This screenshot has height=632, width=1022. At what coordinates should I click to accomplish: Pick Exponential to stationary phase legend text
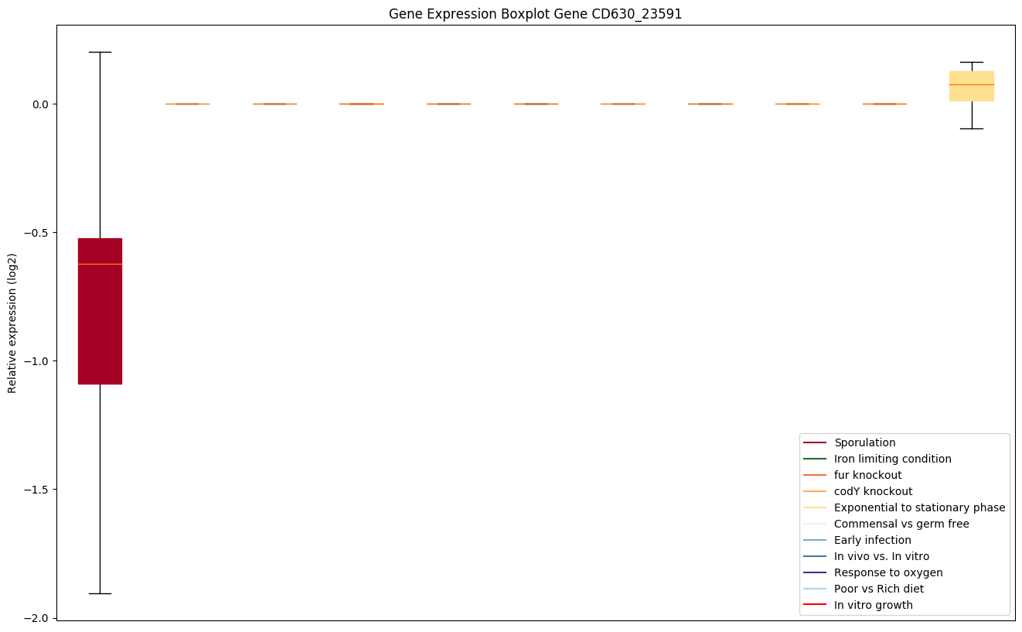coord(919,507)
